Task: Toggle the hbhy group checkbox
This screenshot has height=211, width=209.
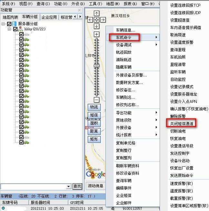Action: pos(15,29)
